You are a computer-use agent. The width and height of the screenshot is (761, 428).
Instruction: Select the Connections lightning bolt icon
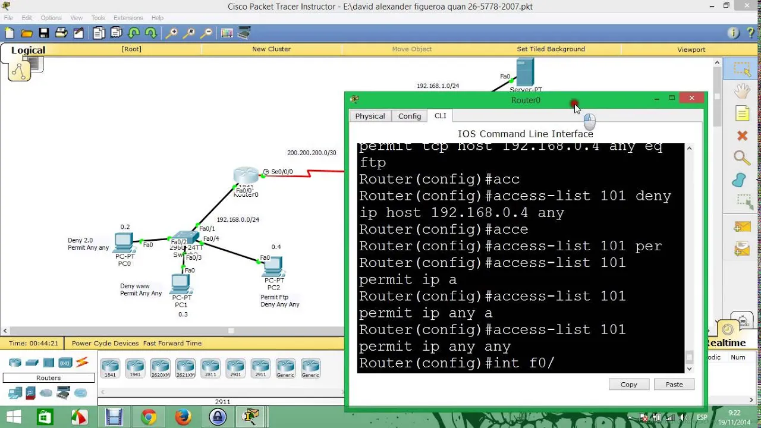point(82,362)
